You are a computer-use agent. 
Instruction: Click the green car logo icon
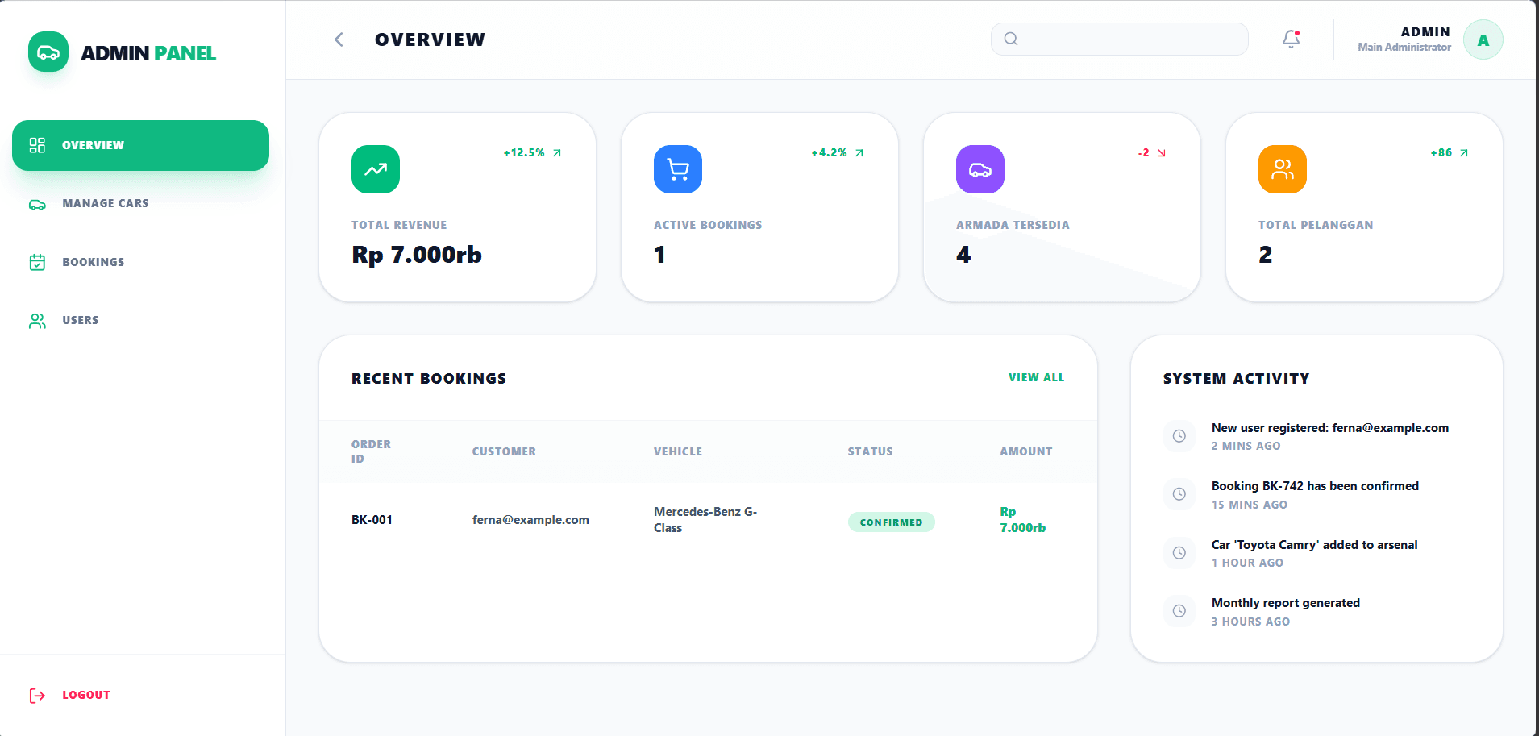[48, 52]
